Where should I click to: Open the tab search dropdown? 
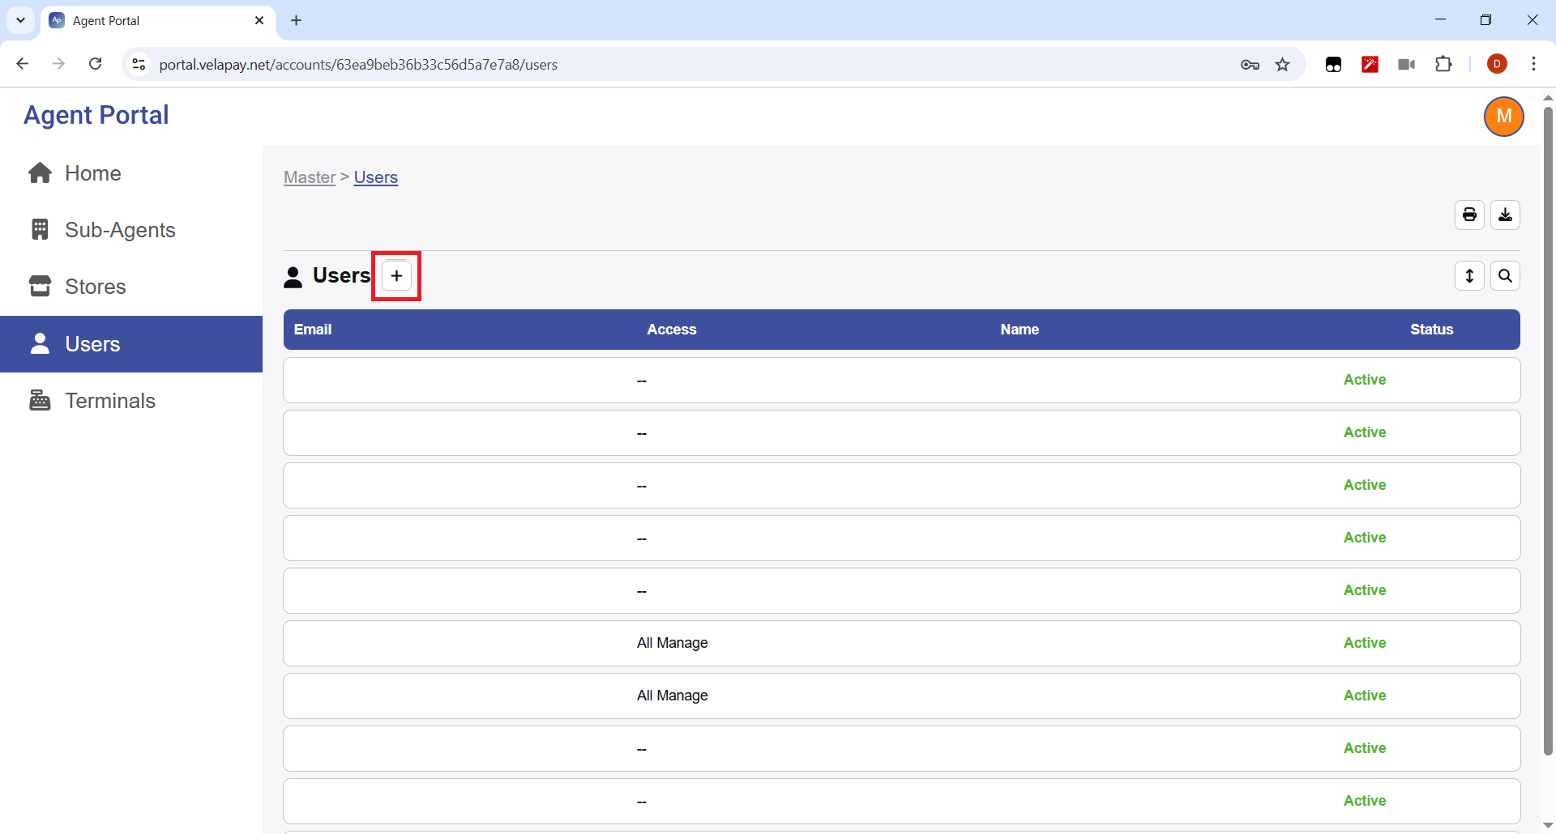tap(20, 20)
